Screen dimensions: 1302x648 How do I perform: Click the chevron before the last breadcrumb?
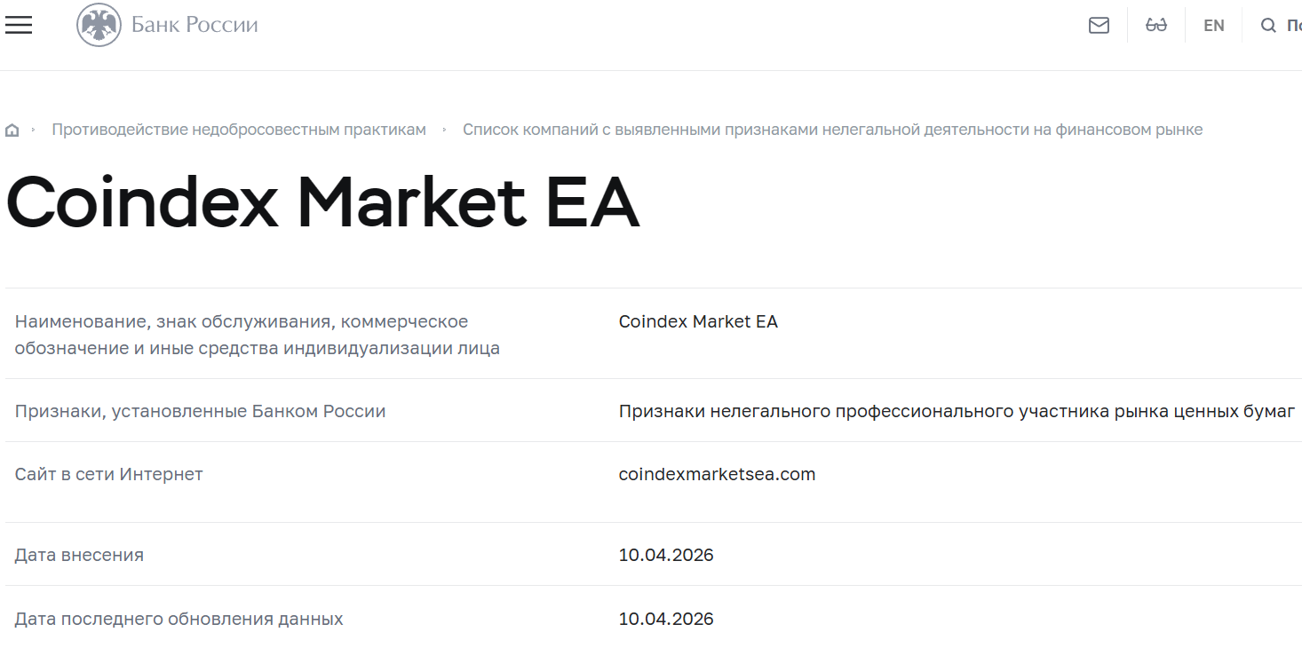pos(445,129)
